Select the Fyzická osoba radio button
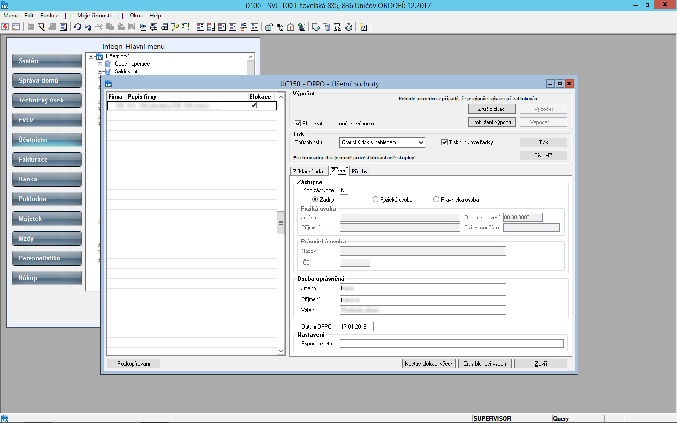This screenshot has width=677, height=423. click(376, 200)
